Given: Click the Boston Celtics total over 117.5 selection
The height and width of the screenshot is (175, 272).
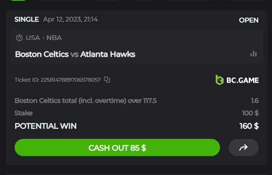Looking at the screenshot, I should click(x=86, y=101).
